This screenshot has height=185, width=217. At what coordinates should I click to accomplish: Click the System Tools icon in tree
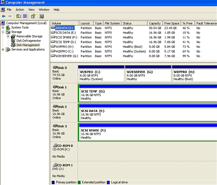8,27
